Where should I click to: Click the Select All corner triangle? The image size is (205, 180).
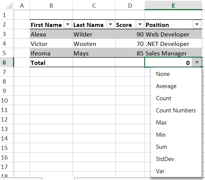pos(9,5)
